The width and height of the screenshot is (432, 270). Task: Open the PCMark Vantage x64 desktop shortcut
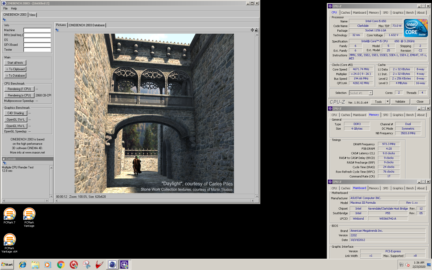[10, 243]
